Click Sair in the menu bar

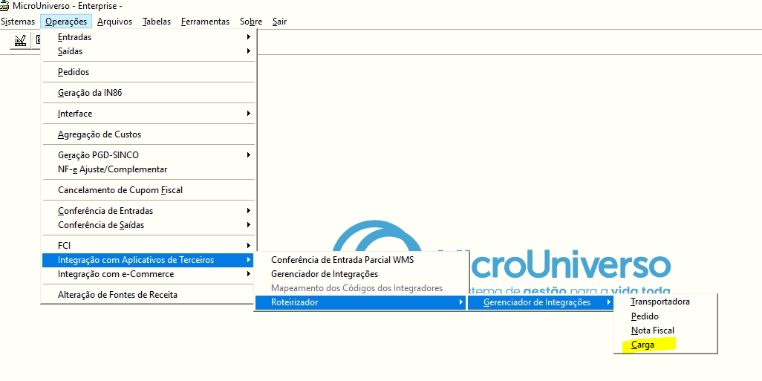tap(279, 22)
